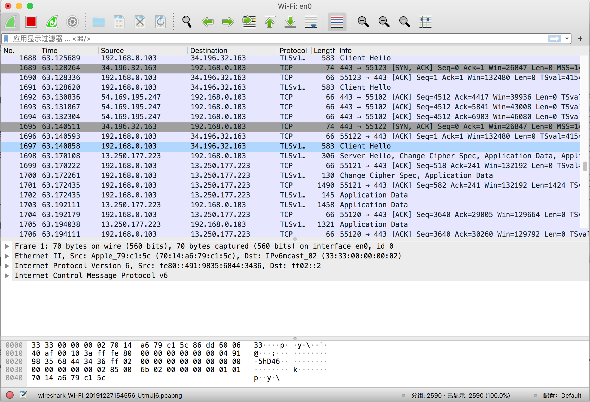590x402 pixels.
Task: Sort by the Source column header
Action: pyautogui.click(x=112, y=51)
